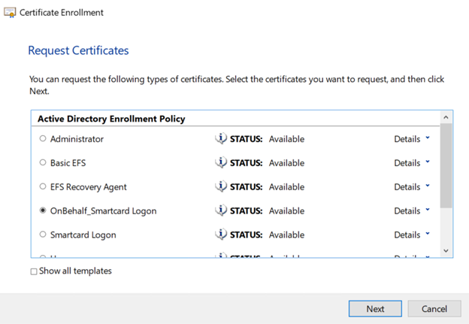
Task: Click the Administrator template name
Action: click(x=77, y=139)
